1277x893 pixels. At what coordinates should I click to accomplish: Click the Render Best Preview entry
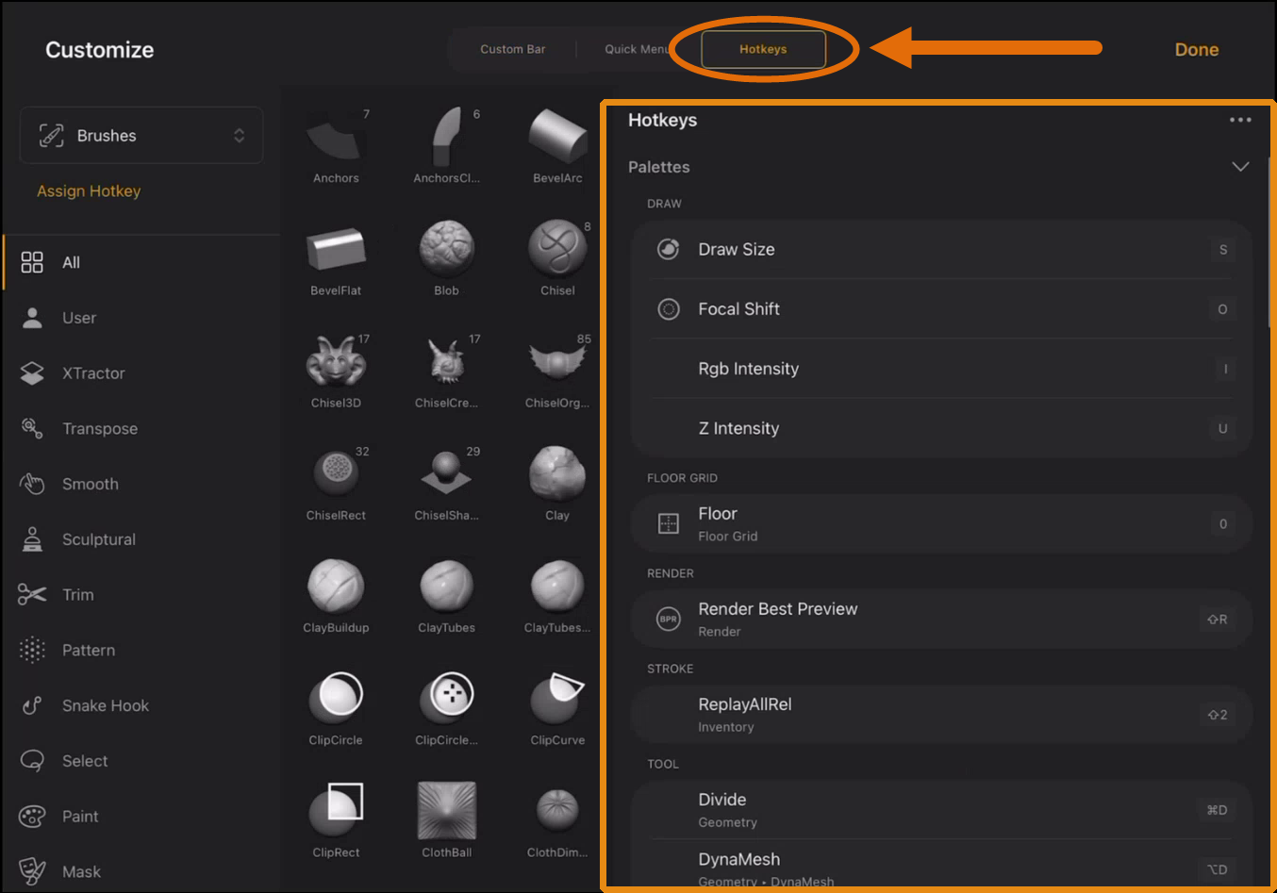(941, 619)
